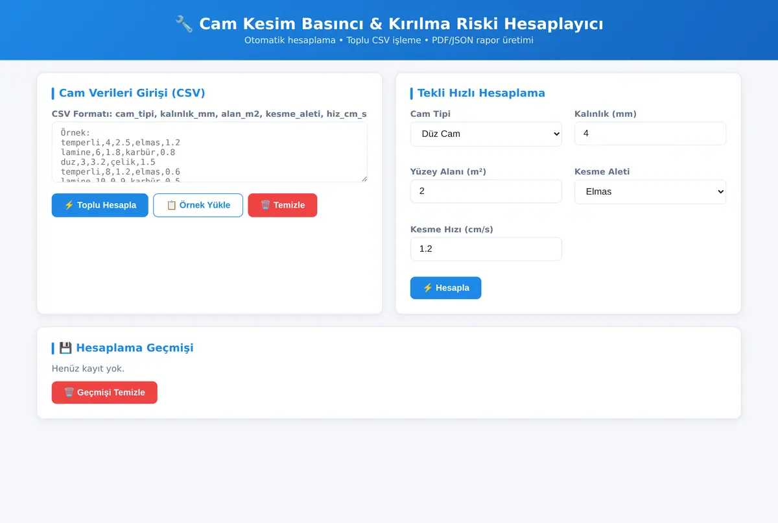778x523 pixels.
Task: Open the Kesme Aleti dropdown
Action: (x=650, y=191)
